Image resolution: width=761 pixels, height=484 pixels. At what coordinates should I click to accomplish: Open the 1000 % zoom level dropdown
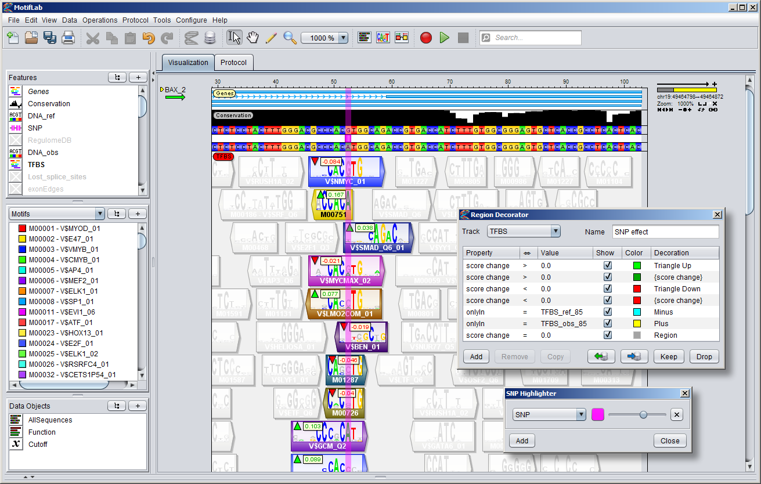342,38
